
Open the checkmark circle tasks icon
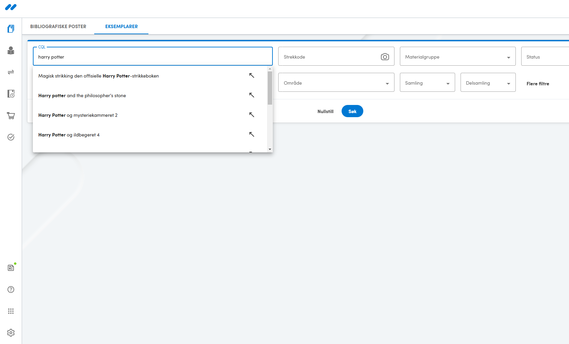click(x=11, y=137)
